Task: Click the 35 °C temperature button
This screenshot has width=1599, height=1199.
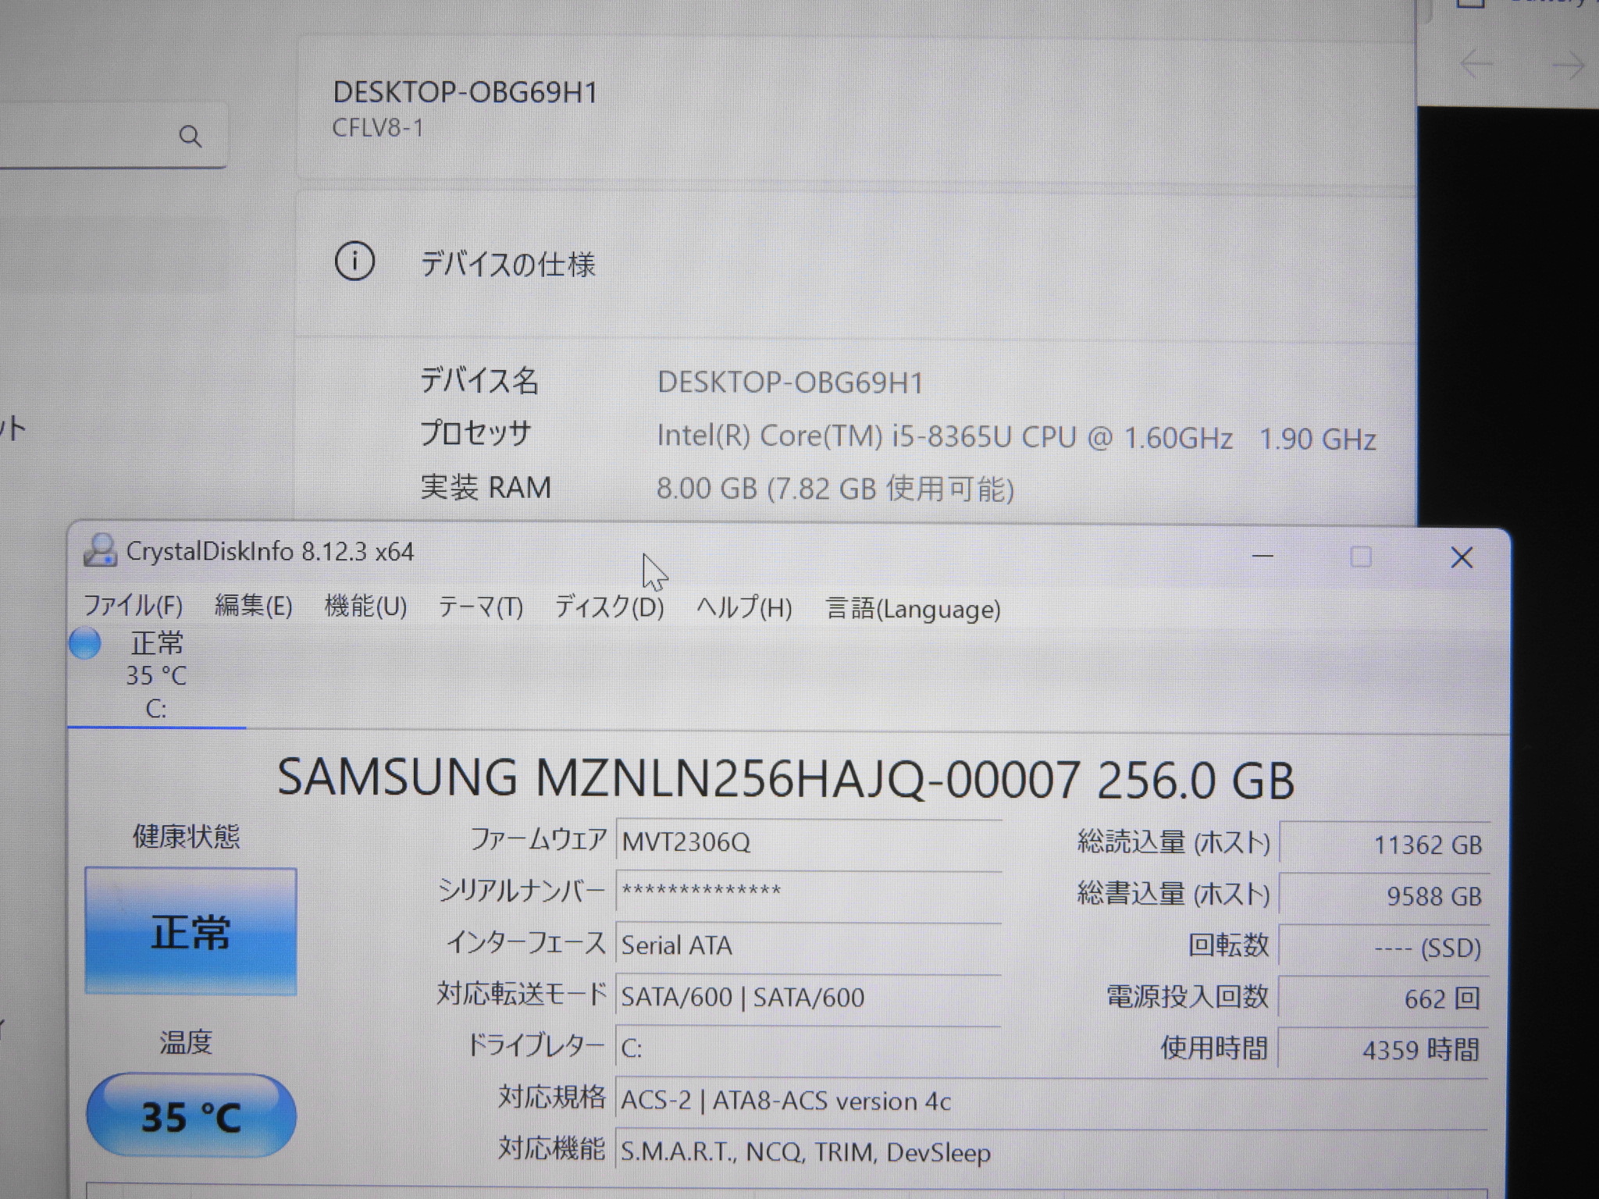Action: [x=191, y=1115]
